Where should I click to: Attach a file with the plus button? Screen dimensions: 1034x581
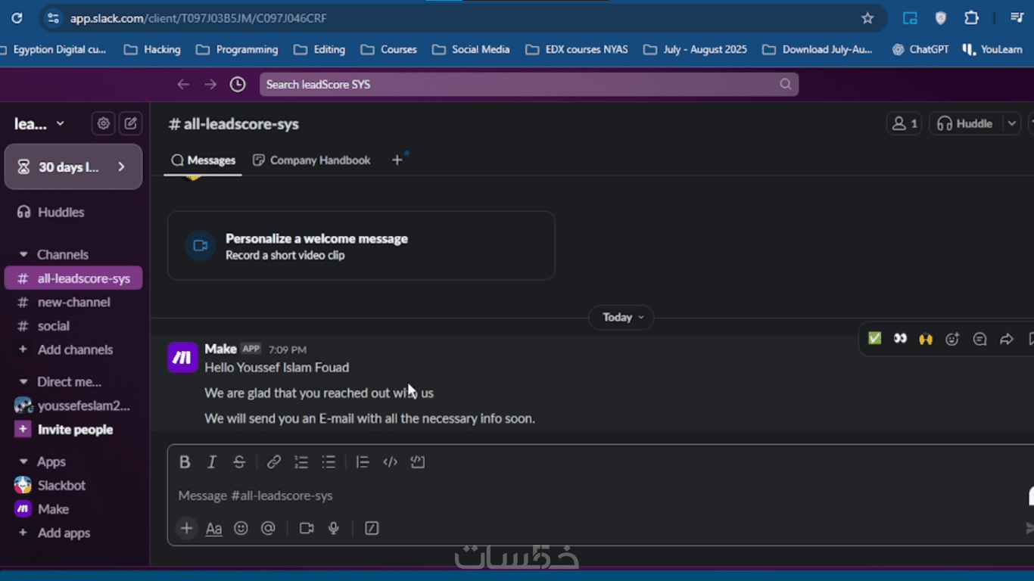point(186,528)
